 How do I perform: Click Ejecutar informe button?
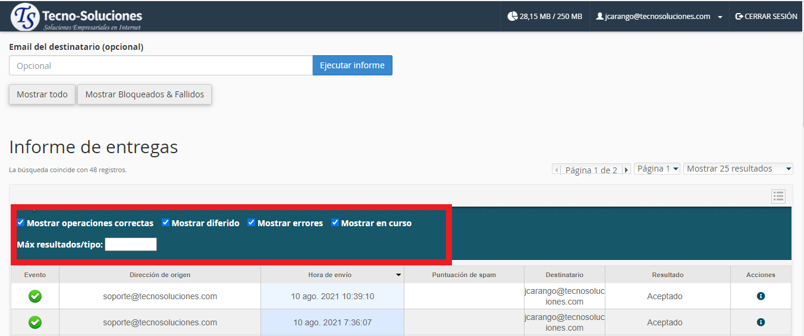pos(352,65)
